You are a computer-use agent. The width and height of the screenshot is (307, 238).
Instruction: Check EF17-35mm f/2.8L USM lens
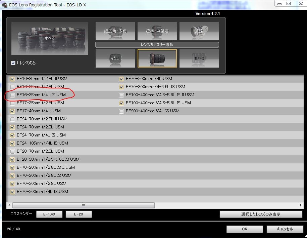[x=12, y=103]
